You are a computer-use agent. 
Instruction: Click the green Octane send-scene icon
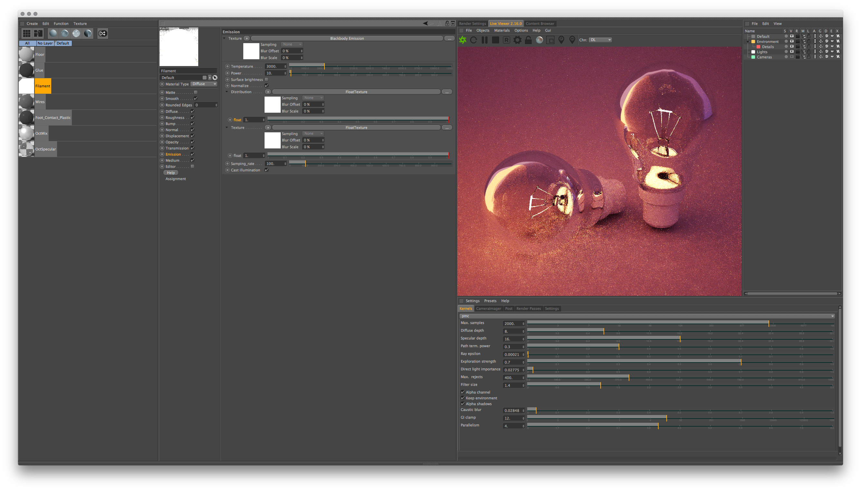click(x=463, y=40)
